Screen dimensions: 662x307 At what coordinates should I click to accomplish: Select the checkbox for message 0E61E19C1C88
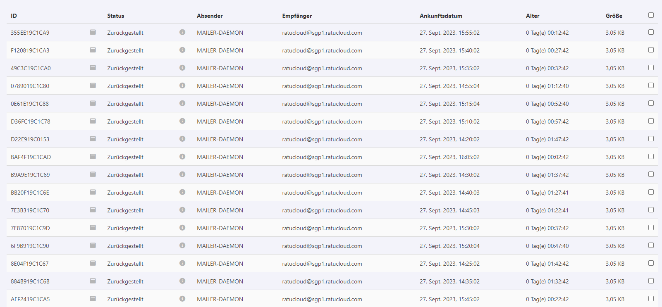coord(651,103)
